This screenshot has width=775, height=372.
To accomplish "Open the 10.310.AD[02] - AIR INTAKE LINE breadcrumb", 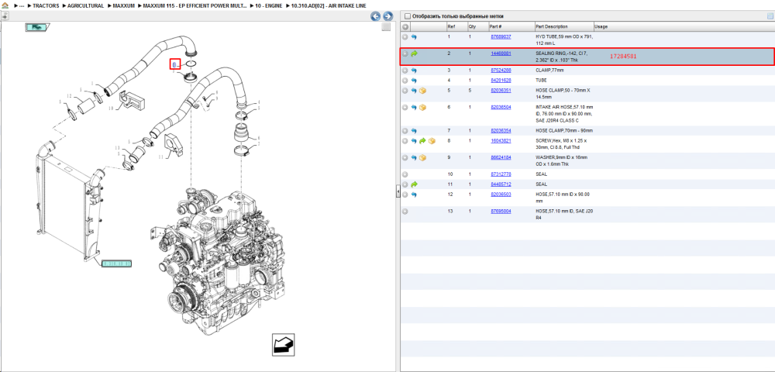I will (x=328, y=5).
